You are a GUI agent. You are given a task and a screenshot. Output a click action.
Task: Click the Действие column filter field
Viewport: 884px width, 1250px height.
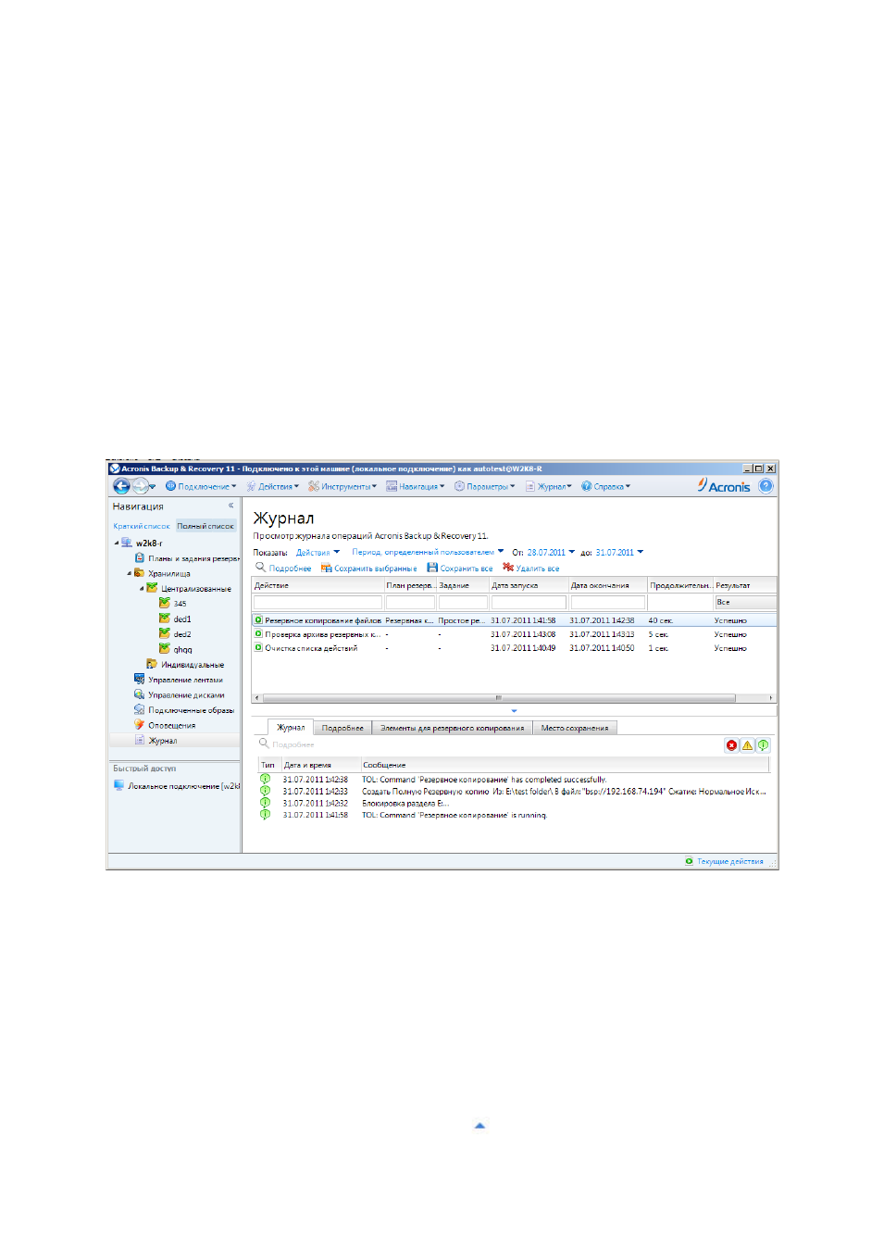tap(317, 602)
